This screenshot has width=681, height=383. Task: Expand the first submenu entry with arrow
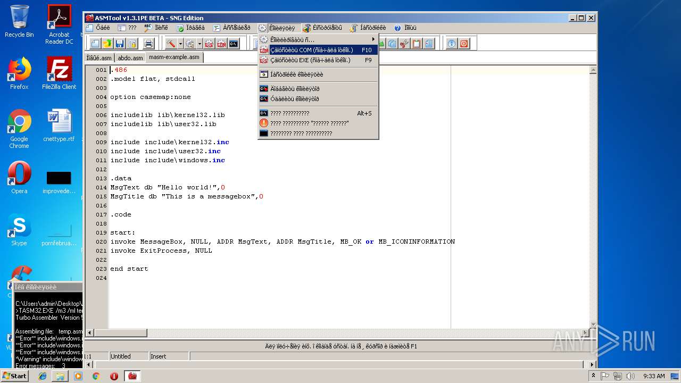click(318, 39)
